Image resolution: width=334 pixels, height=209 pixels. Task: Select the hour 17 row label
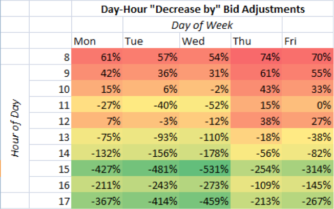pos(50,201)
